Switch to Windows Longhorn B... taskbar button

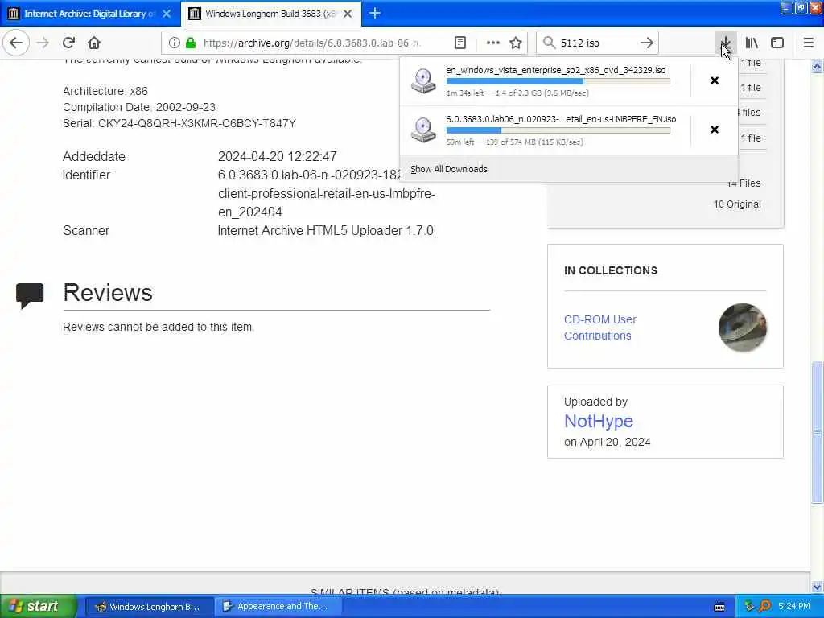point(149,607)
